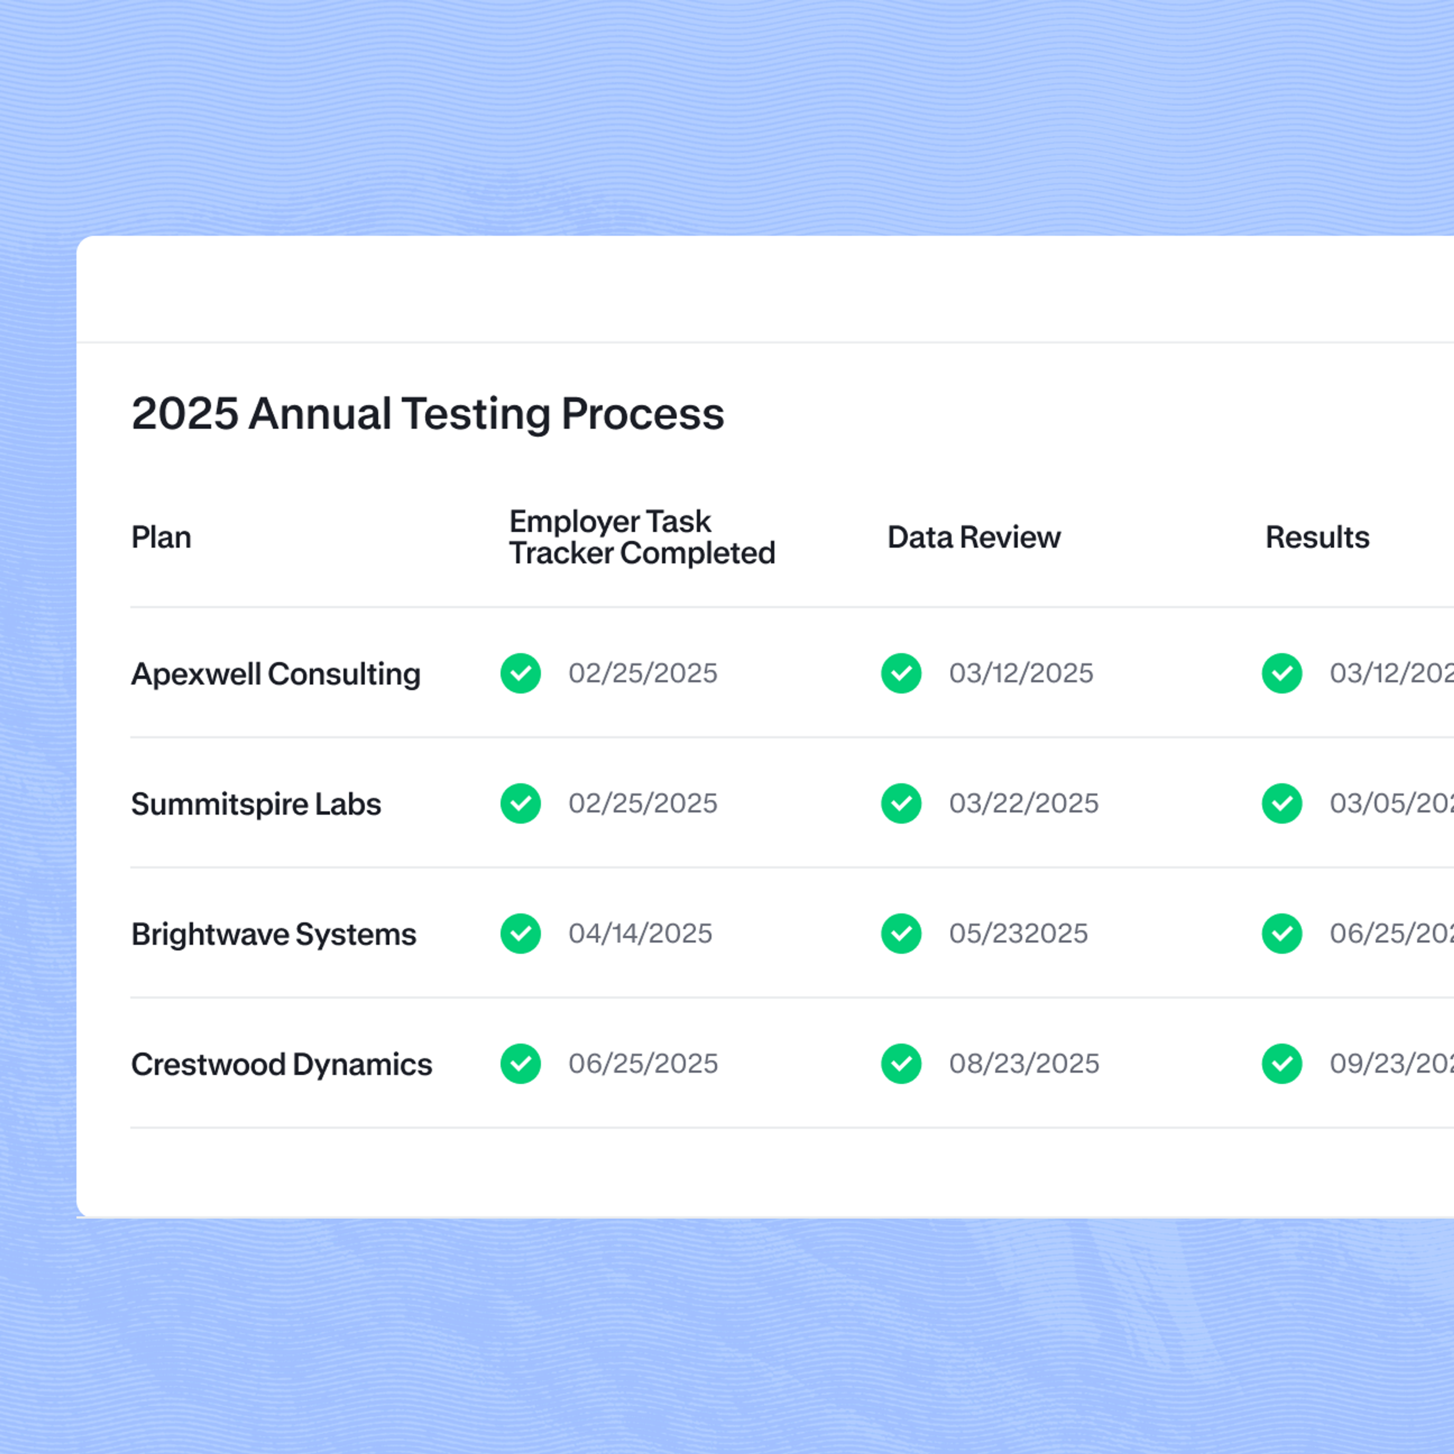Click the Plan column header

(x=161, y=537)
